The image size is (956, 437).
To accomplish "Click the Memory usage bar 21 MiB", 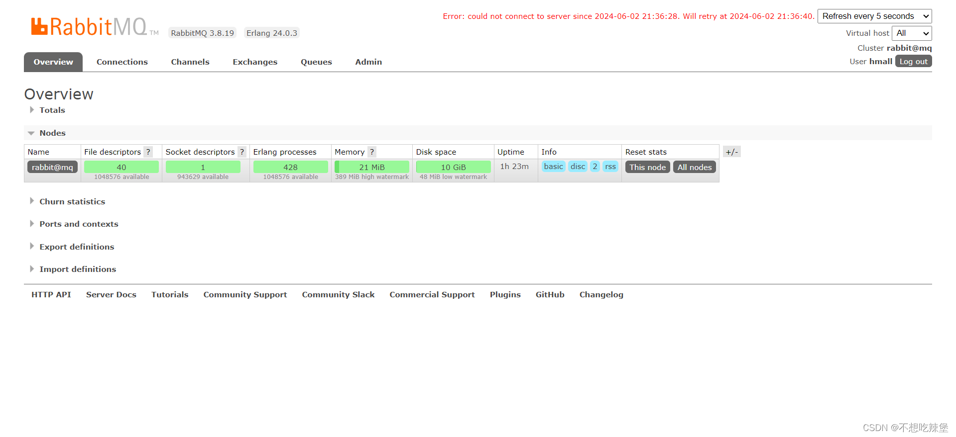I will (372, 167).
